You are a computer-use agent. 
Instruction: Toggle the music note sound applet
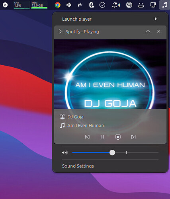tap(164, 5)
